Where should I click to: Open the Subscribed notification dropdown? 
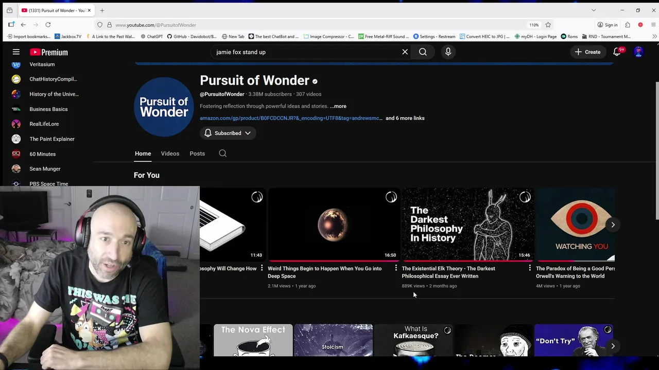point(228,133)
